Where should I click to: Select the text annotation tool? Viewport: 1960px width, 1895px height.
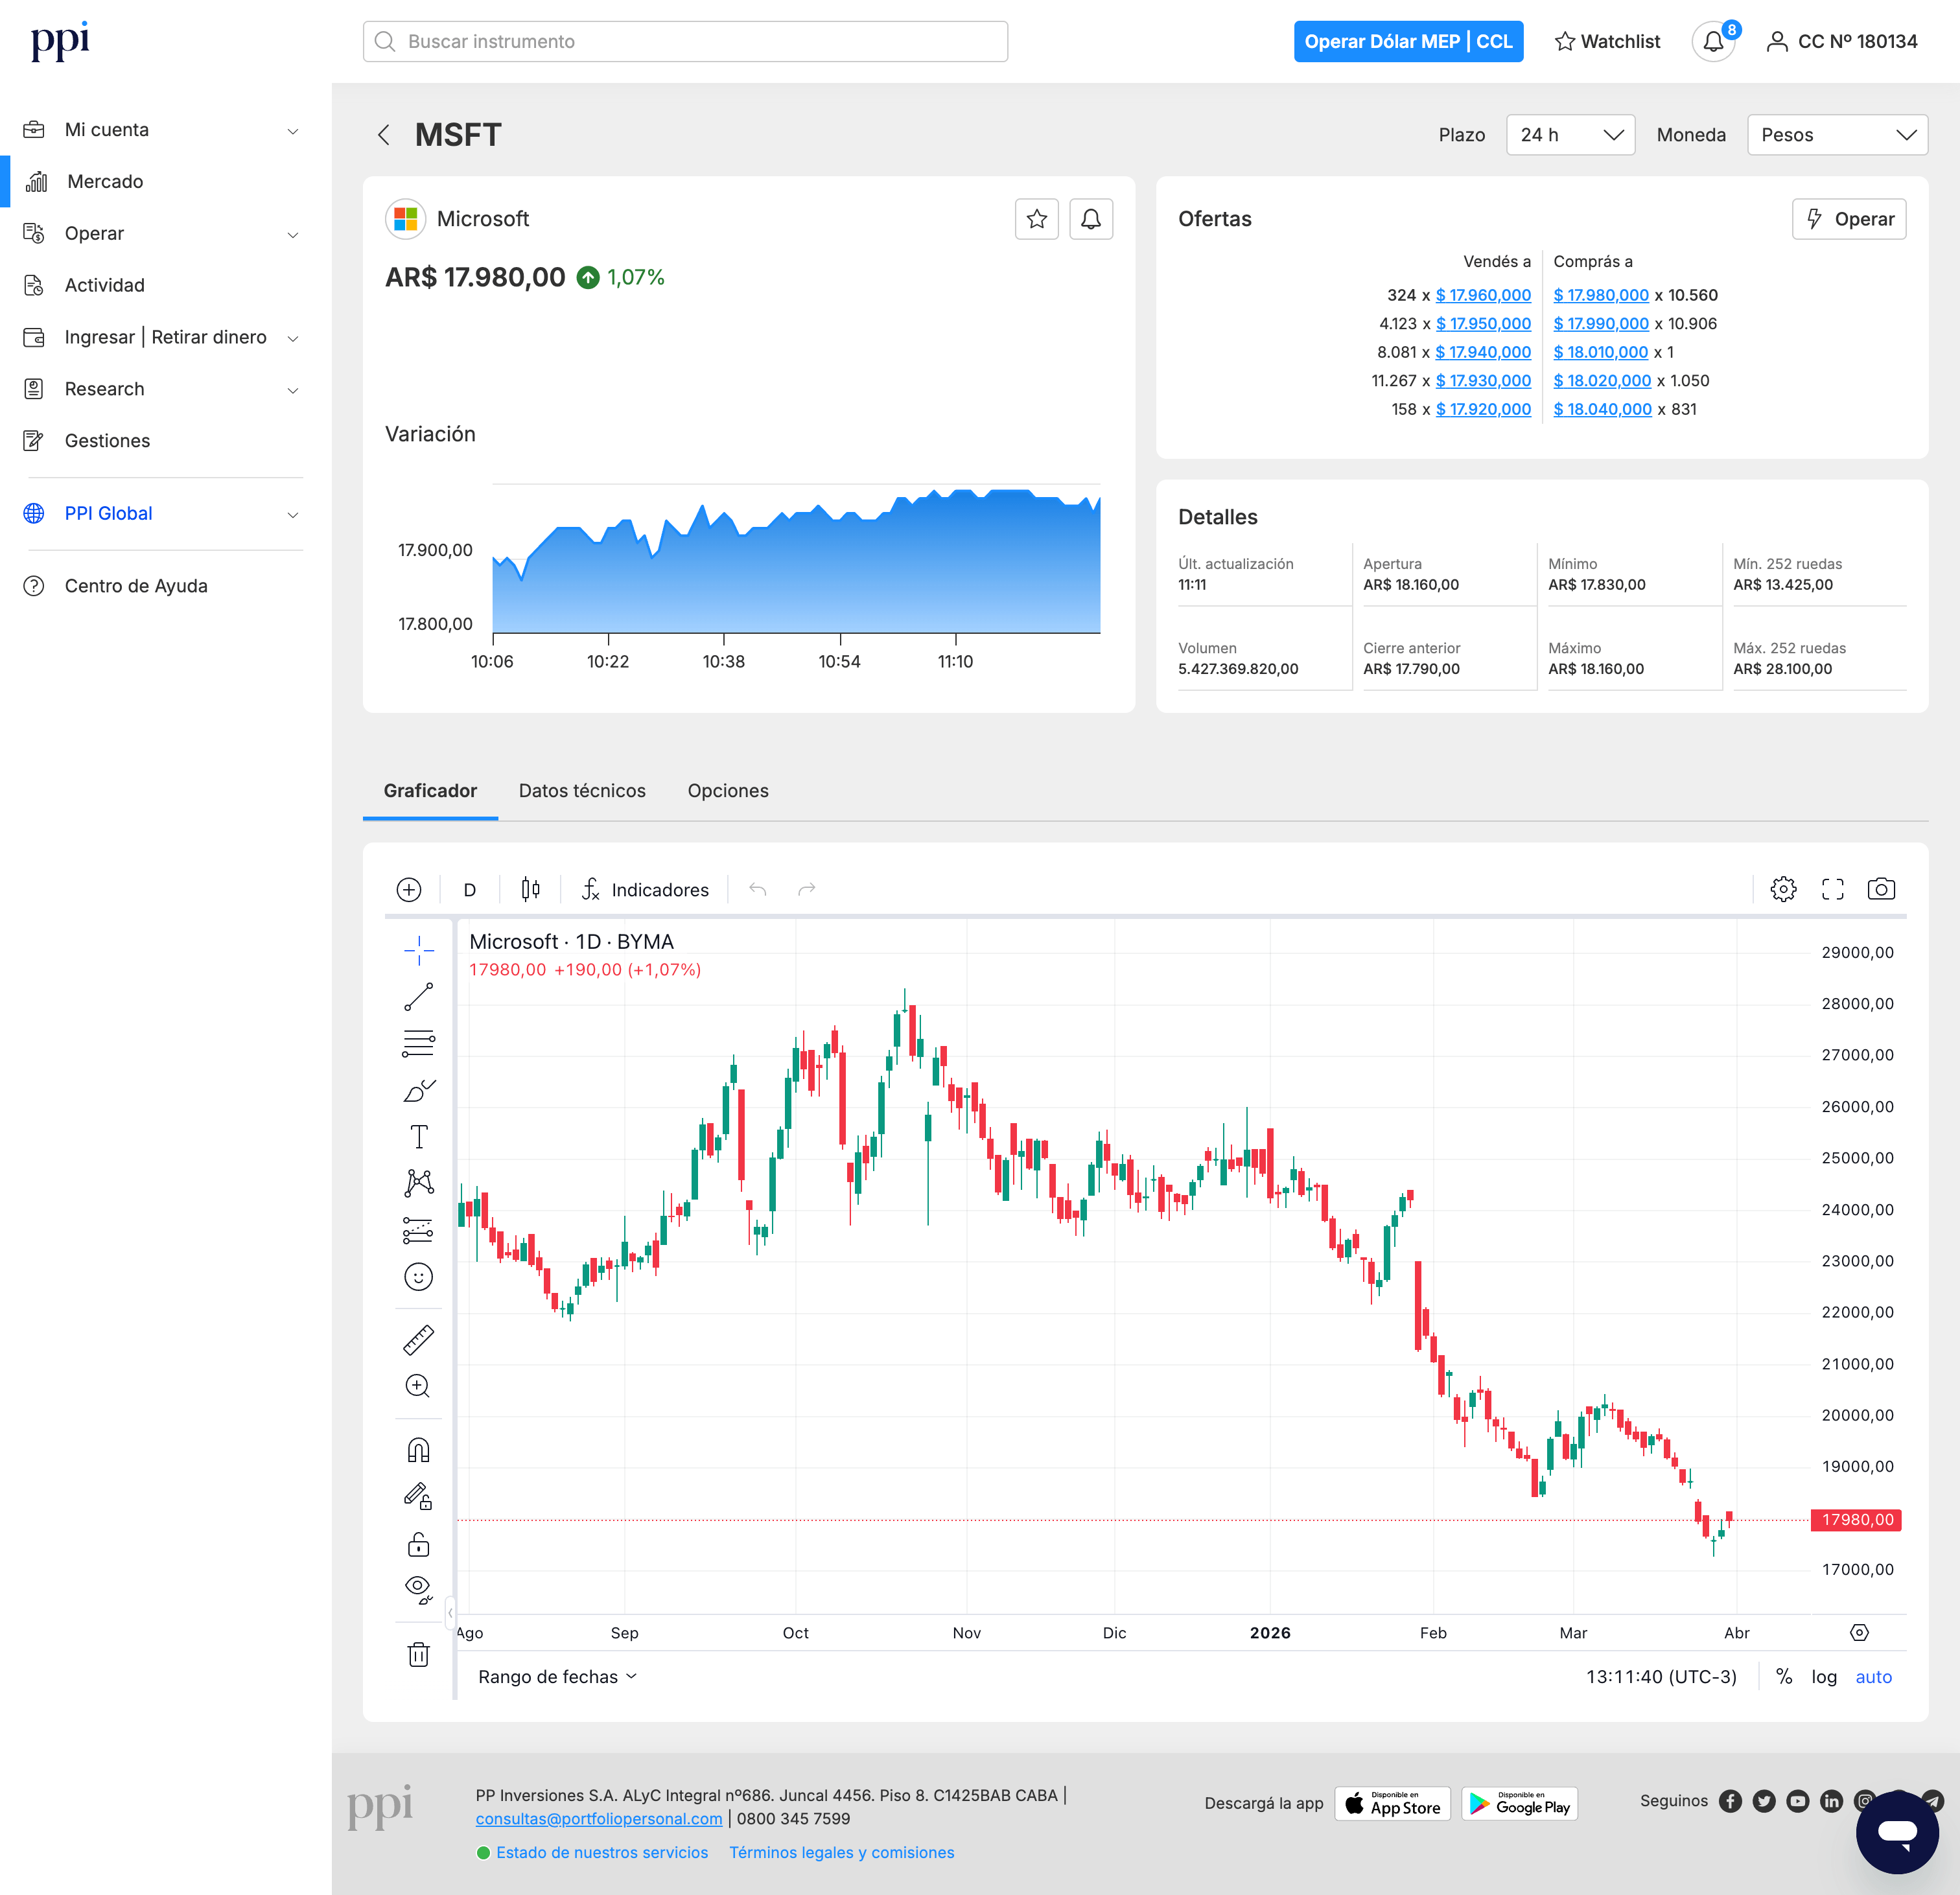point(418,1137)
